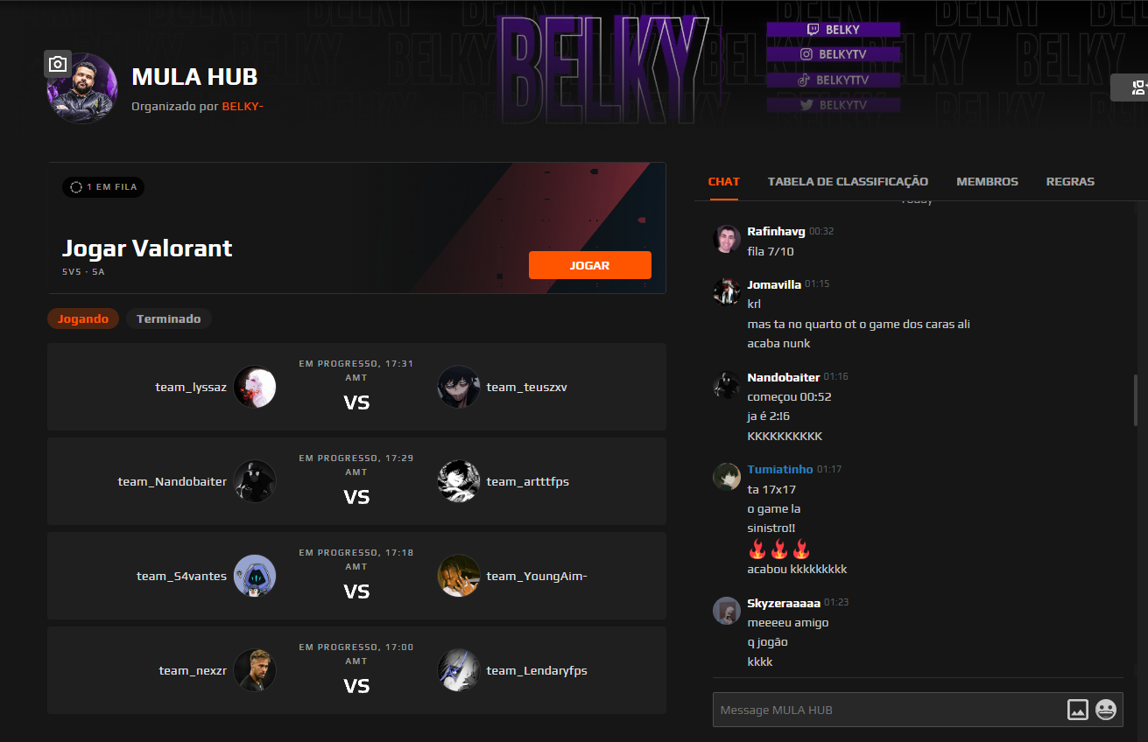Click the orange JOGAR button

[x=590, y=265]
